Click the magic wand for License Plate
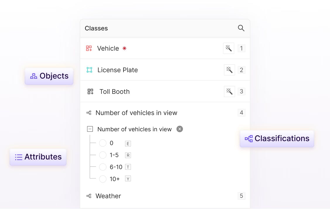Screen dimensions: 330x209 click(x=229, y=70)
